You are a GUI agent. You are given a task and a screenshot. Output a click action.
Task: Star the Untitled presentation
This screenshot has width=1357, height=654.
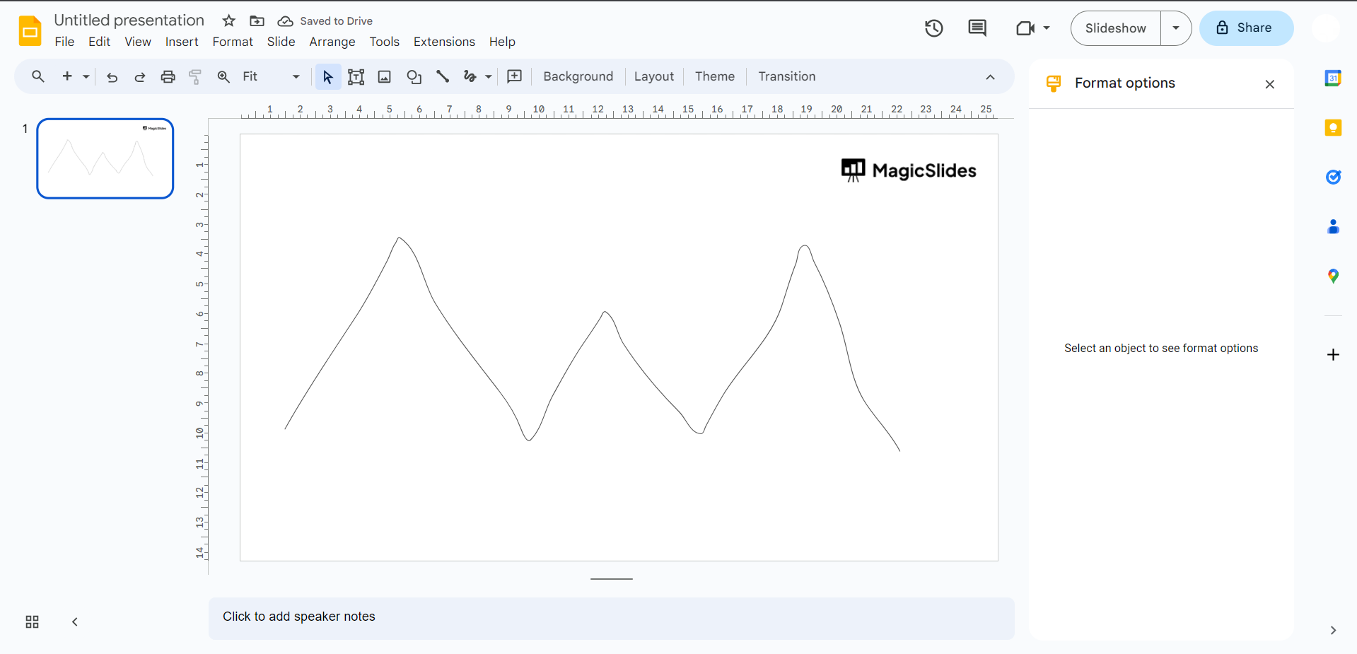[228, 21]
